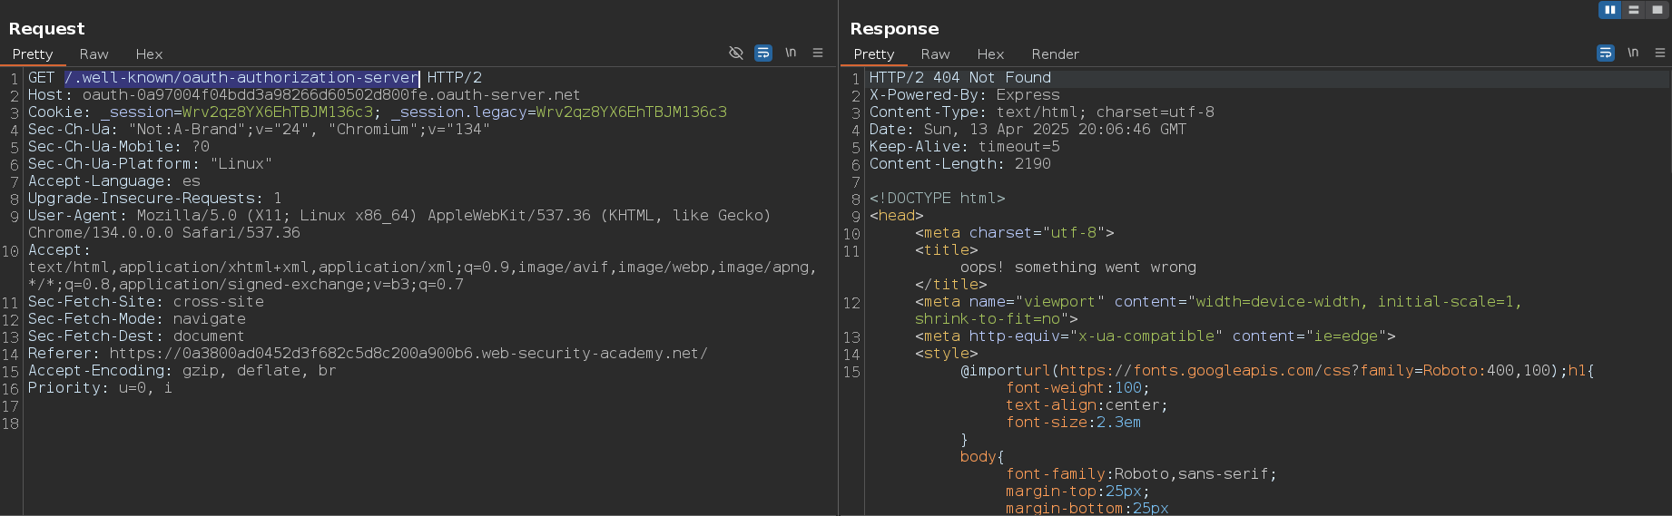1672x516 pixels.
Task: Open the Response Render tab
Action: 1055,54
